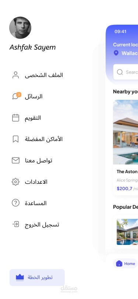Open The Aston villa pool photo

tap(125, 132)
